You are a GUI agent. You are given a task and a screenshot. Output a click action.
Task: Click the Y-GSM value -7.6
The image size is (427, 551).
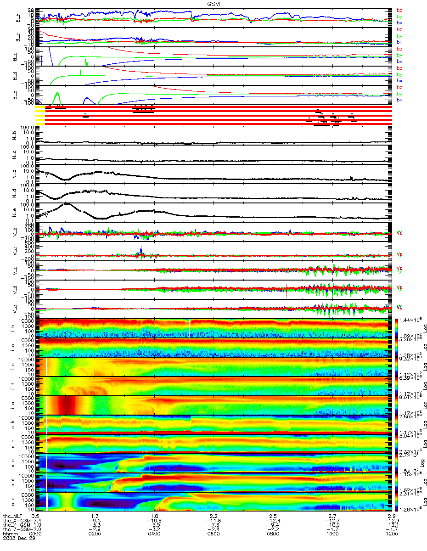pos(214,525)
